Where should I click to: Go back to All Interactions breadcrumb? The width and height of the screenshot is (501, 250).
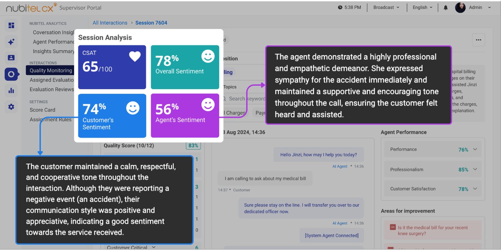110,23
